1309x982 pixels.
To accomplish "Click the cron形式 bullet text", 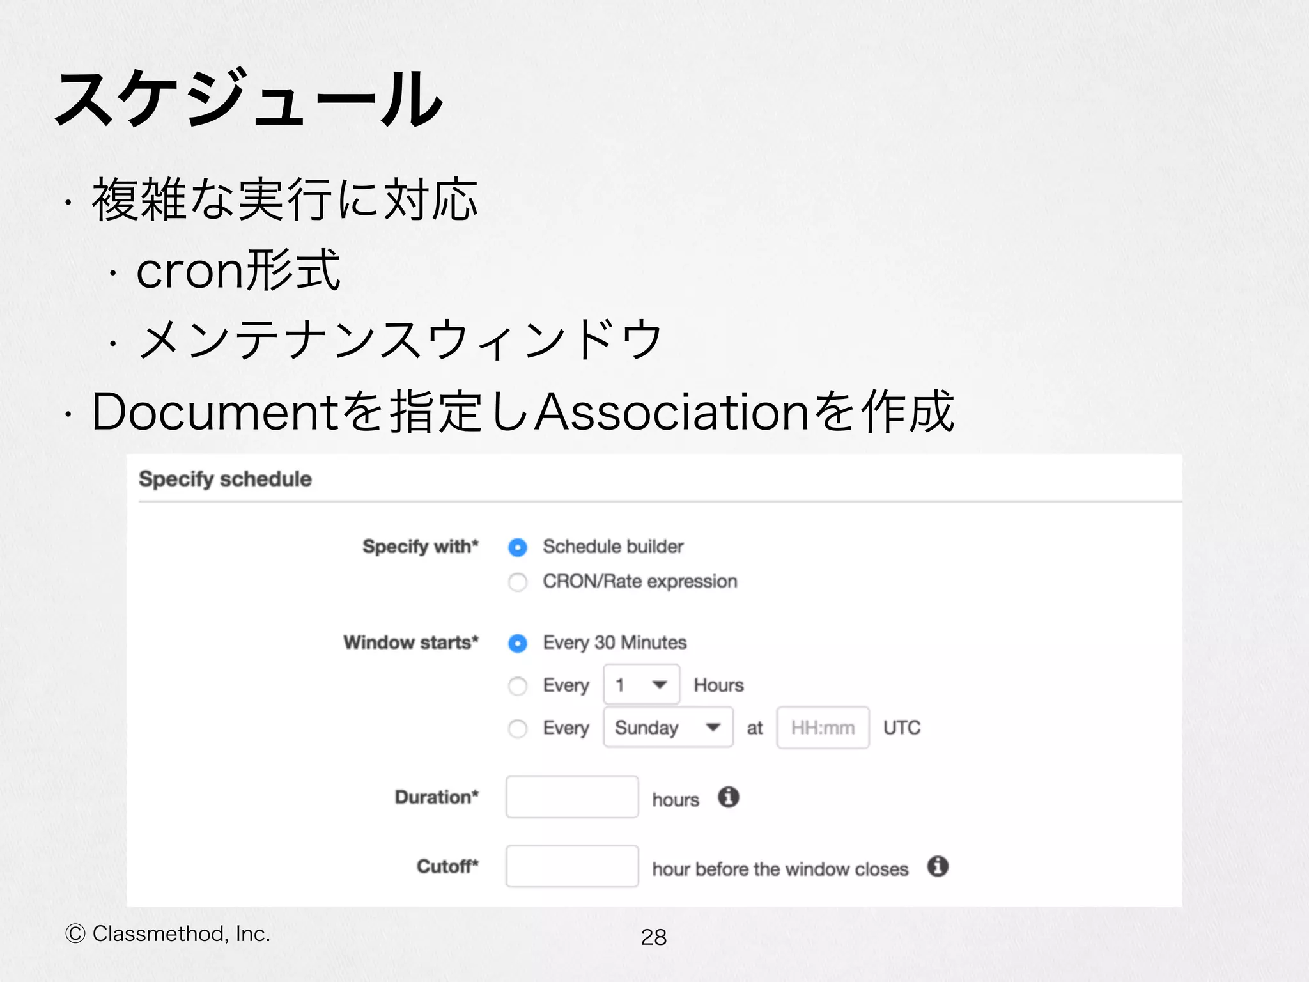I will point(238,270).
